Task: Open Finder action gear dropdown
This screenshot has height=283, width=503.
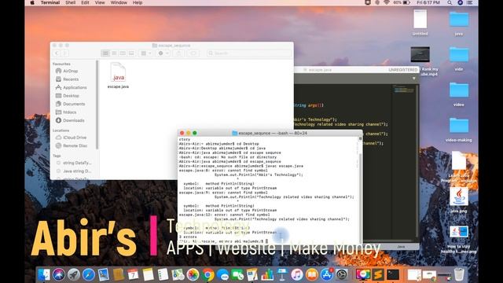Action: coord(163,53)
